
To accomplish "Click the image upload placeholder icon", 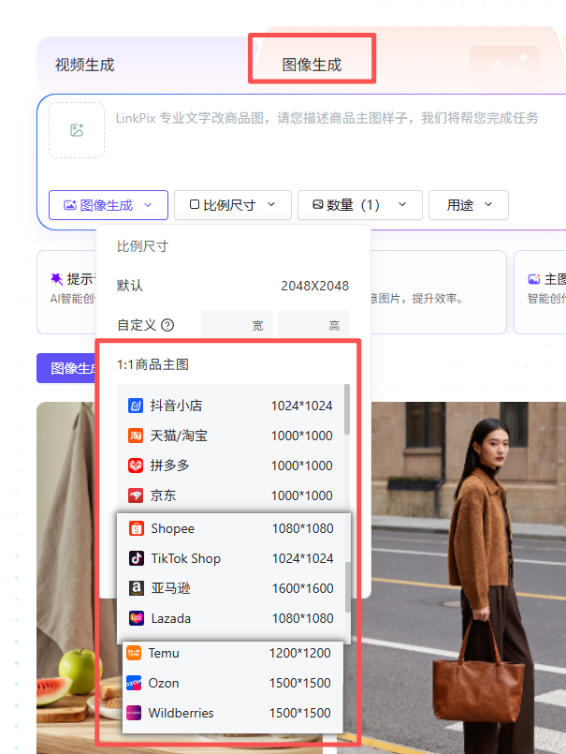I will (x=77, y=130).
